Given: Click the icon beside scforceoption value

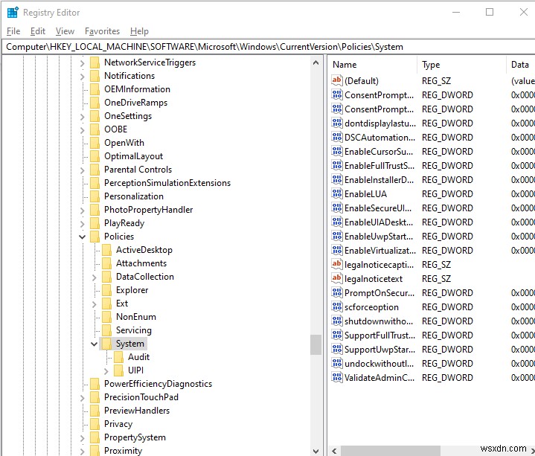Looking at the screenshot, I should click(337, 307).
